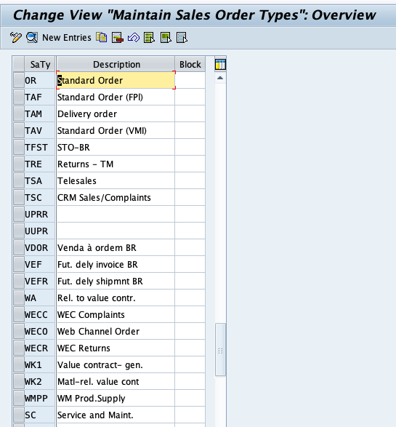396x427 pixels.
Task: Click Service and Maint. description
Action: tap(116, 415)
